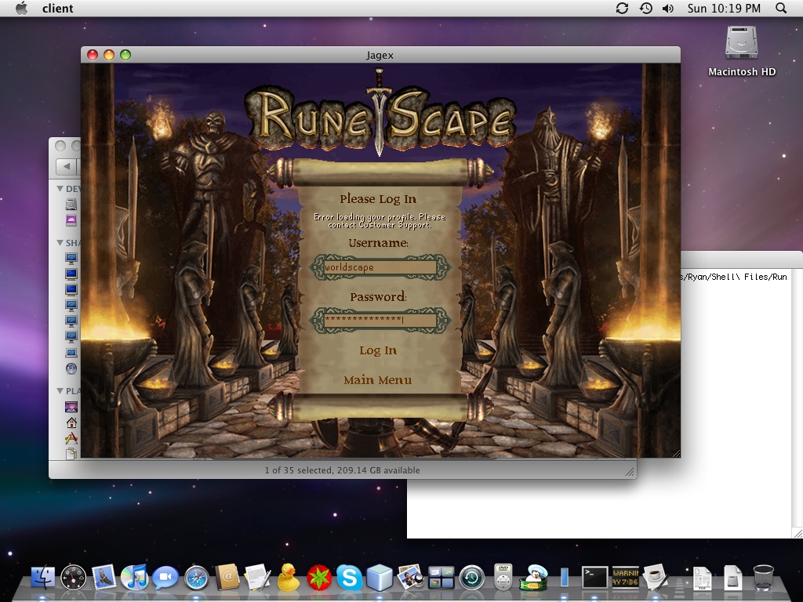
Task: Launch Skype from the dock
Action: (x=349, y=578)
